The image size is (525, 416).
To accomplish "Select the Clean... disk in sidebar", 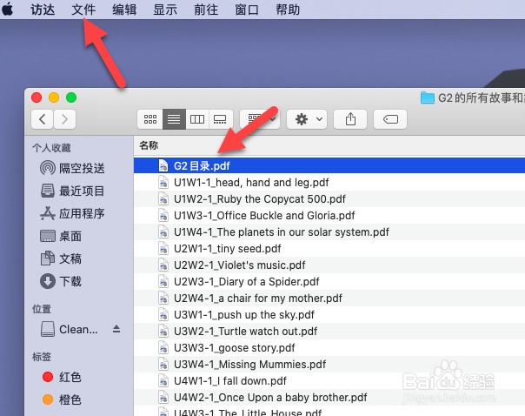I will point(69,329).
